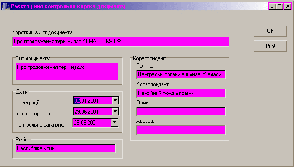Viewport: 294px width, 167px height.
Task: Close the document card window
Action: 288,6
